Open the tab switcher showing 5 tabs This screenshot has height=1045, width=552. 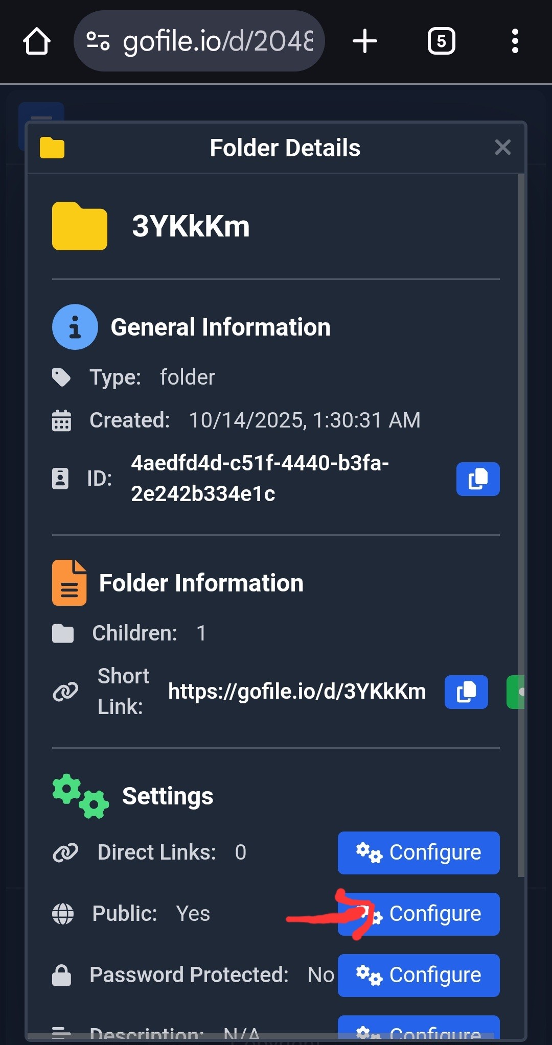pyautogui.click(x=441, y=41)
